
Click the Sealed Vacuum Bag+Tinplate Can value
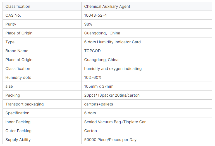click(115, 122)
